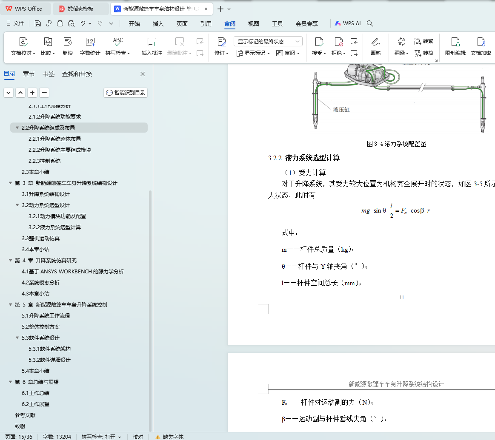Run 拼写检查 spell check

coord(118,46)
